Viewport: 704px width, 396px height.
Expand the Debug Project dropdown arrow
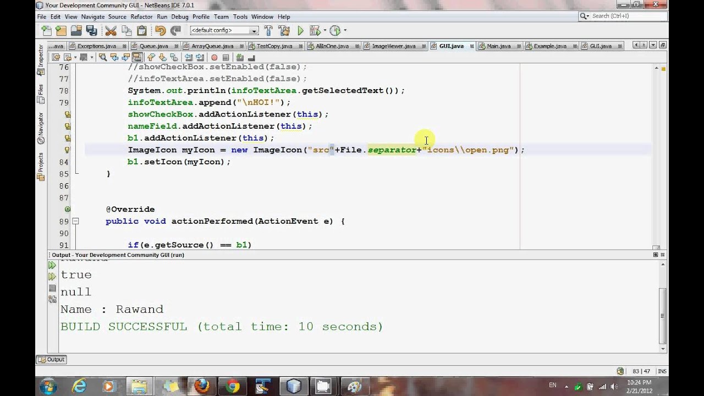(x=324, y=30)
